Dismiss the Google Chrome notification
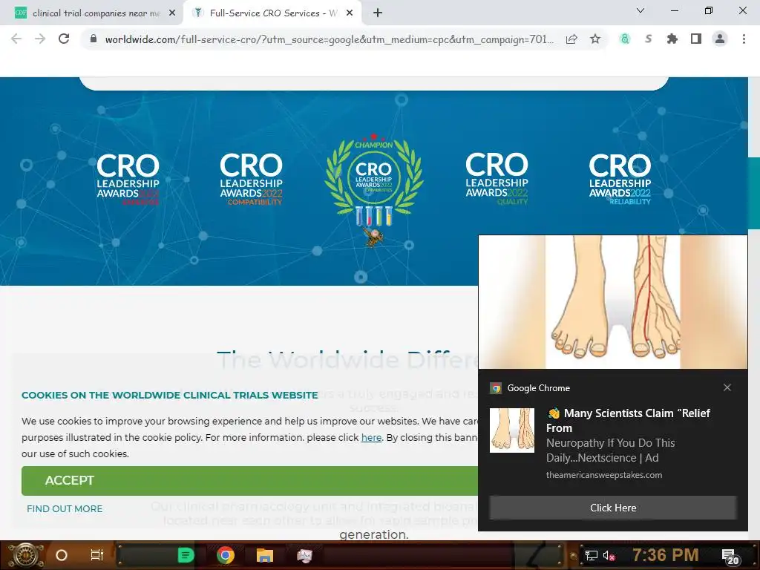This screenshot has width=760, height=570. click(x=727, y=387)
